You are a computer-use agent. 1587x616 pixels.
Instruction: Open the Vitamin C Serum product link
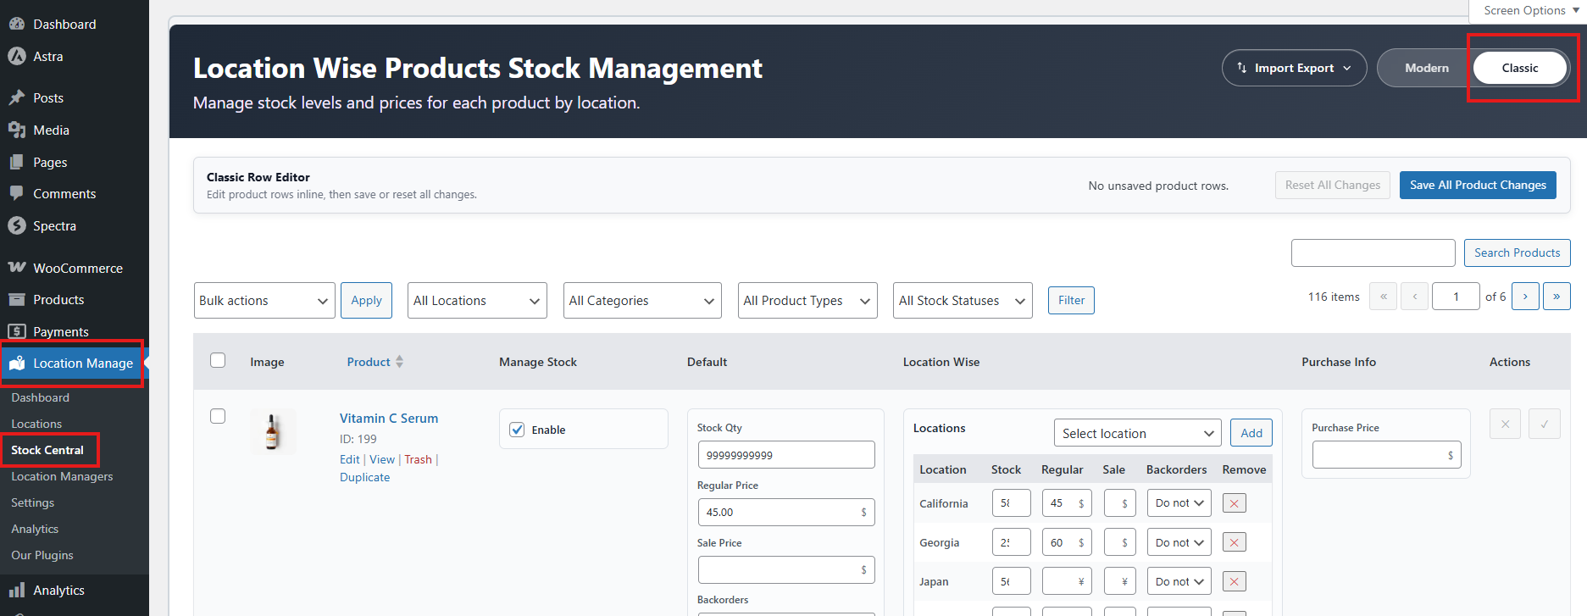389,419
